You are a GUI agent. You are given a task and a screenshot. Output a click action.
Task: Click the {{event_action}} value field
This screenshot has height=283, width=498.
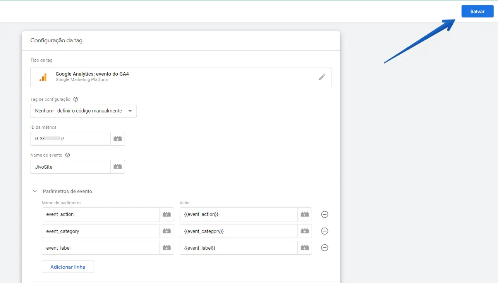click(239, 214)
